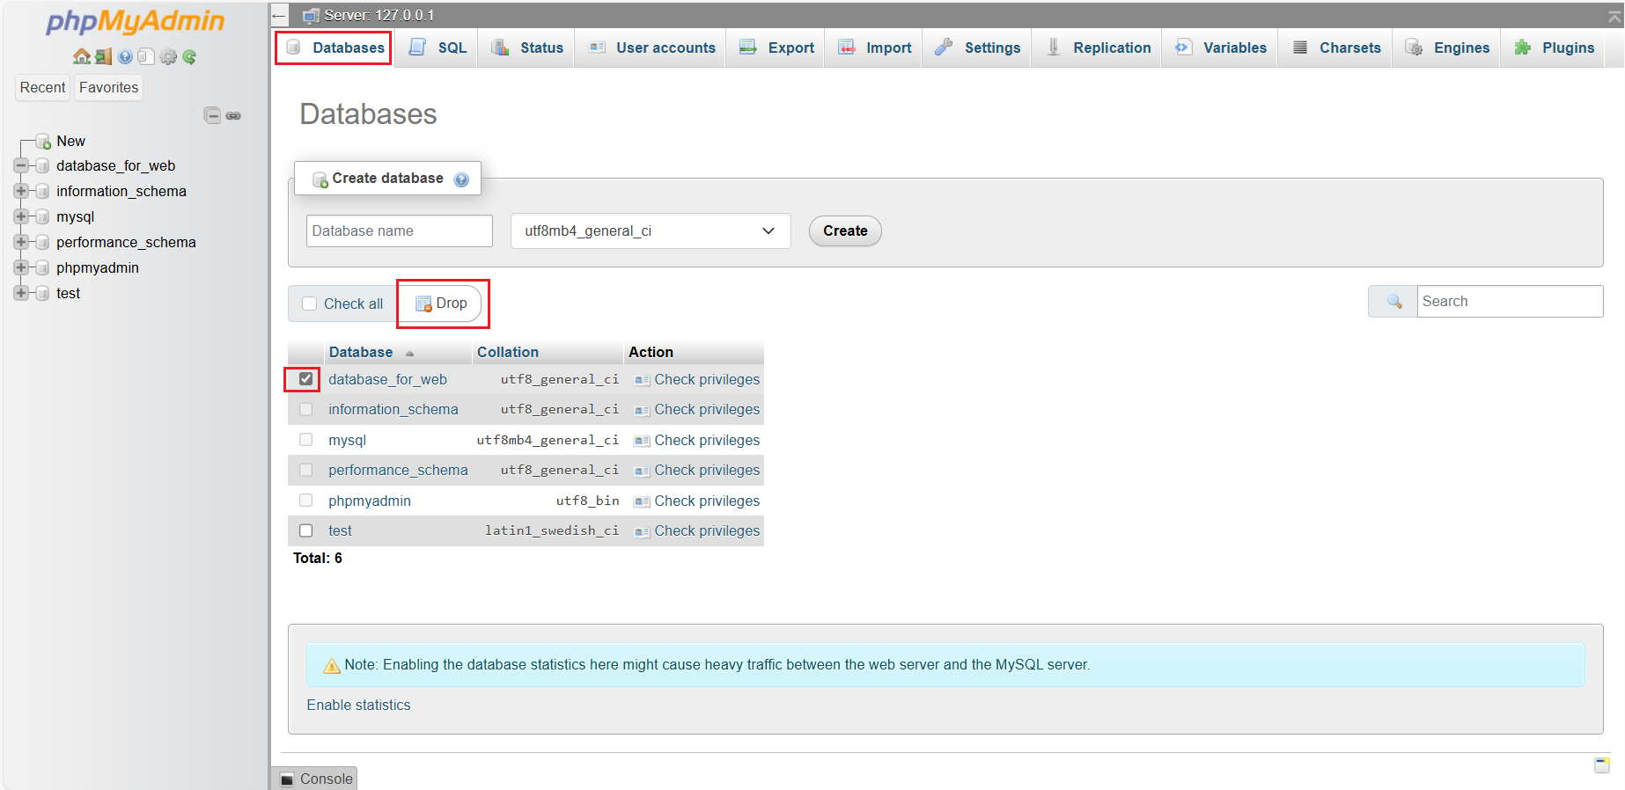Uncheck the database_for_web row checkbox
The height and width of the screenshot is (790, 1625).
pyautogui.click(x=305, y=379)
